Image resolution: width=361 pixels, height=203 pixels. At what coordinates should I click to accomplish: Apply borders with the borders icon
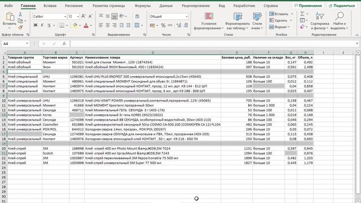click(61, 25)
